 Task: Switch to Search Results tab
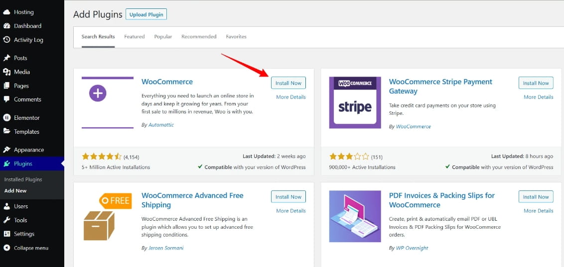[98, 37]
